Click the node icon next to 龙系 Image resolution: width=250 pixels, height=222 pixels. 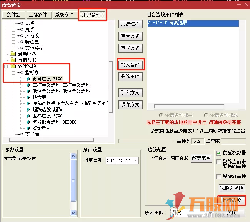tap(20, 23)
